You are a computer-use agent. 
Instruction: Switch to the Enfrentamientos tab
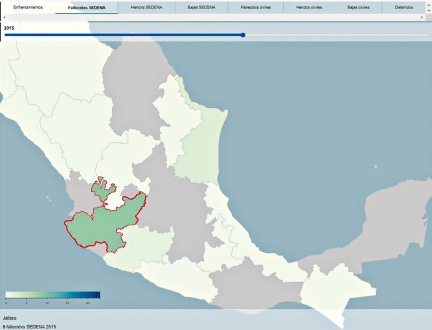[x=28, y=7]
